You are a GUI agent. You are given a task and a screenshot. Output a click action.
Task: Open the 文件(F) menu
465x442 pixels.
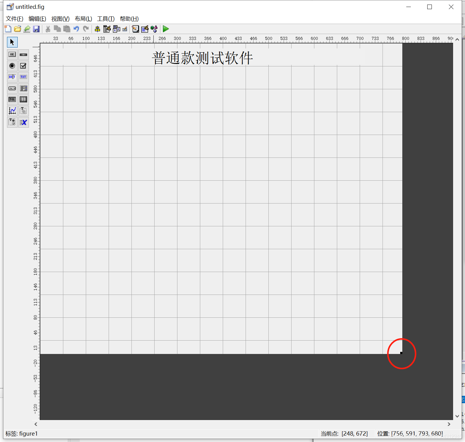point(15,19)
